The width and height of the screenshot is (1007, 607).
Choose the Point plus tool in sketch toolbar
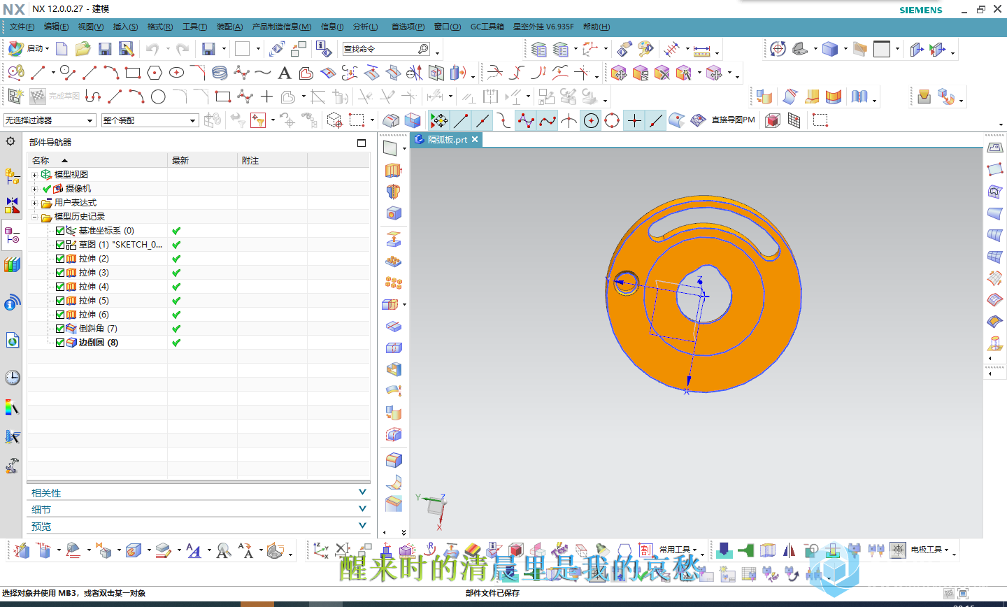click(x=266, y=97)
